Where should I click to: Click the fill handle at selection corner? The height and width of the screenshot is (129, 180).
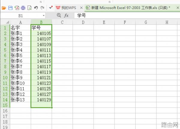[52, 108]
